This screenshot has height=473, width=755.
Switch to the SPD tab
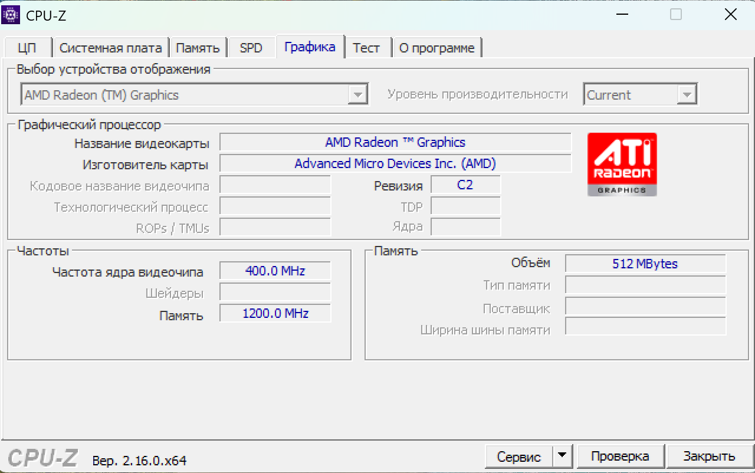(x=251, y=48)
